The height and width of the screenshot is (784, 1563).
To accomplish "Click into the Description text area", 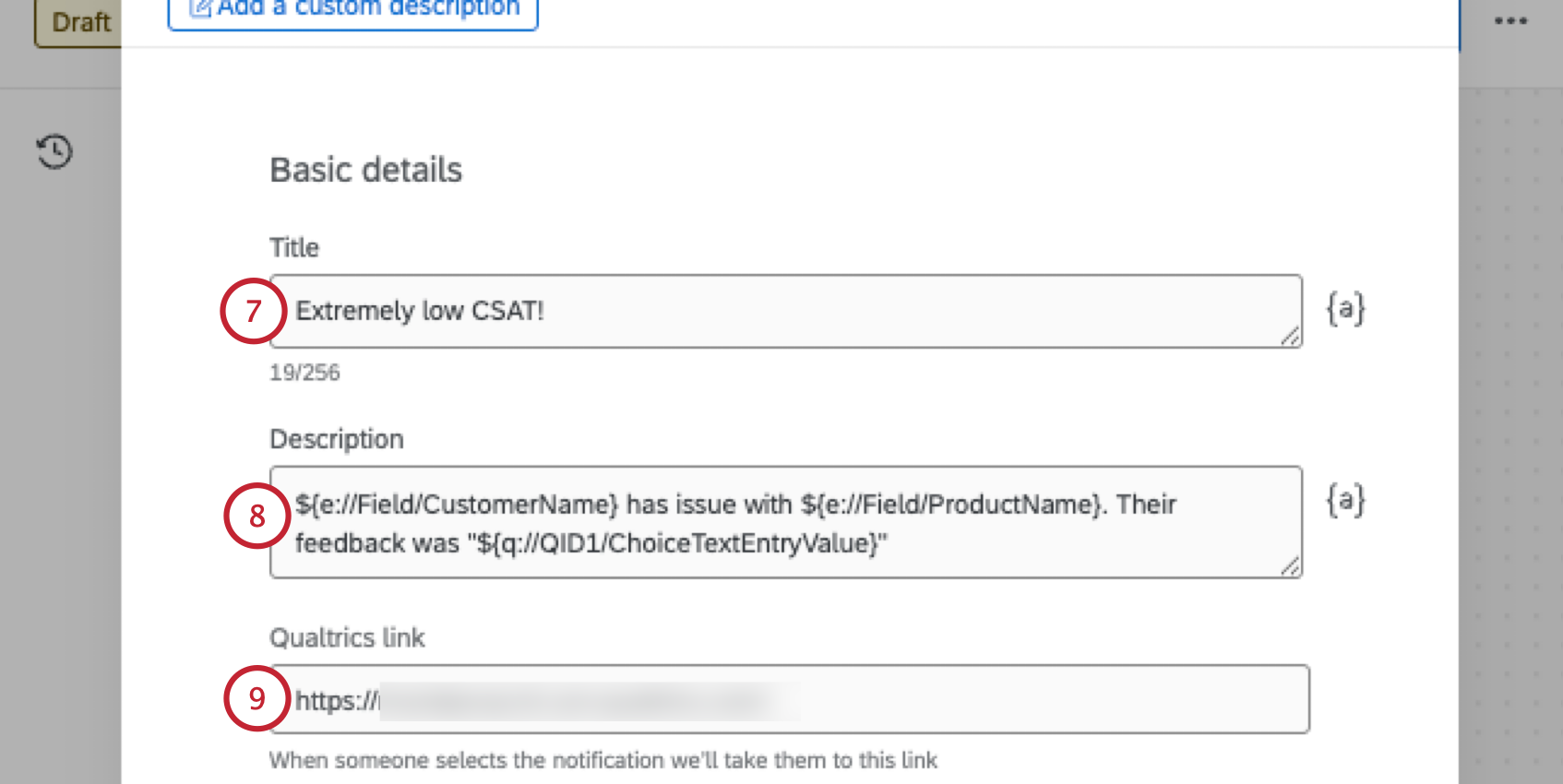I will click(786, 523).
